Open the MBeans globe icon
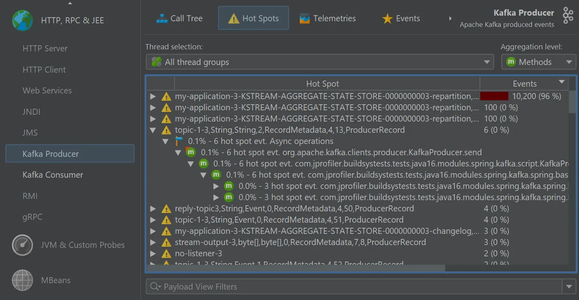 coord(22,280)
